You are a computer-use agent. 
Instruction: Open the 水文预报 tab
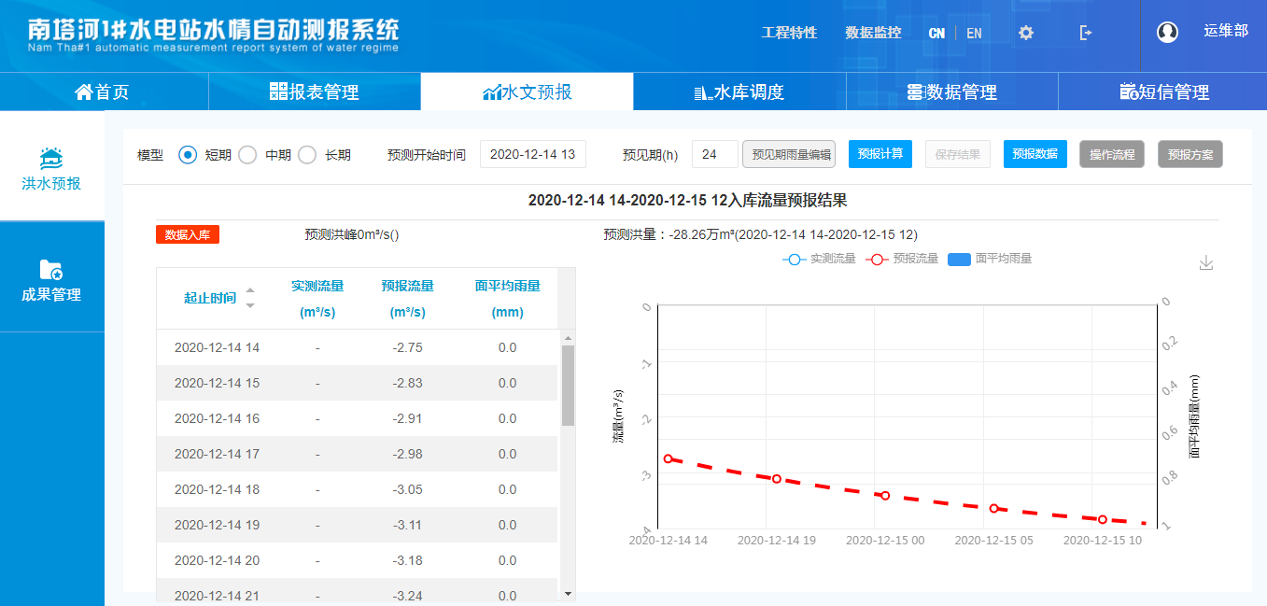point(527,92)
